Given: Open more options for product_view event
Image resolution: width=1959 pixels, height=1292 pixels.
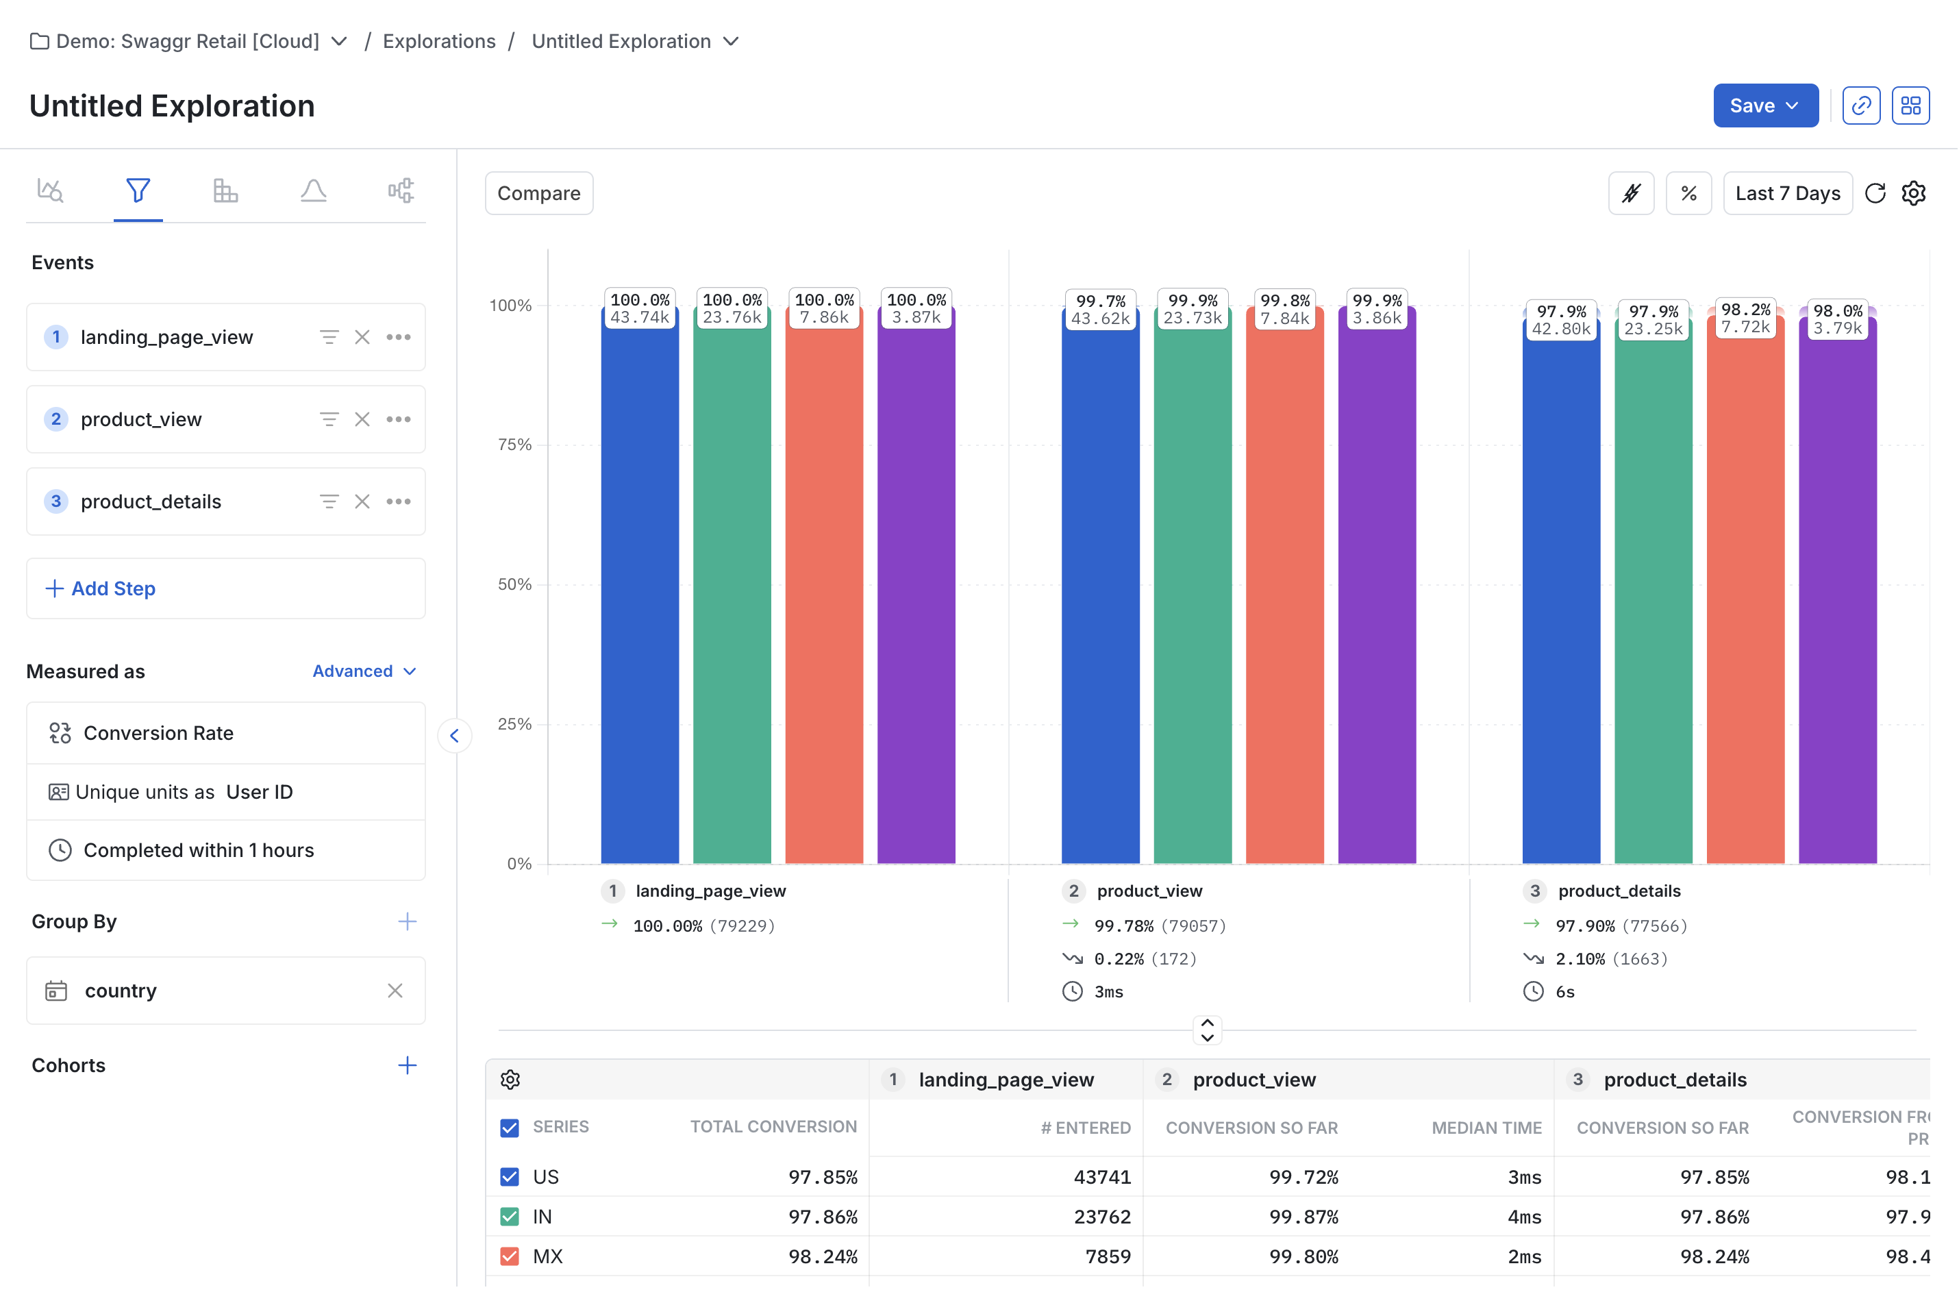Looking at the screenshot, I should [x=399, y=419].
